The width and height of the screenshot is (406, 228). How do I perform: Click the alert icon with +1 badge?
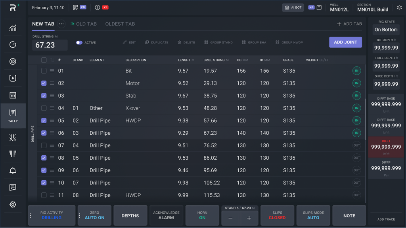pyautogui.click(x=98, y=8)
